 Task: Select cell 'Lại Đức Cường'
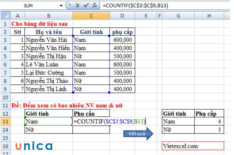49,73
